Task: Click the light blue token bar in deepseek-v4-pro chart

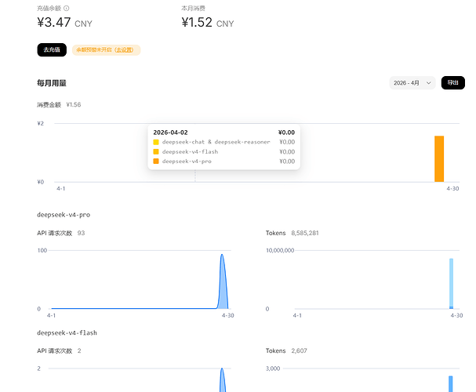Action: tap(451, 283)
